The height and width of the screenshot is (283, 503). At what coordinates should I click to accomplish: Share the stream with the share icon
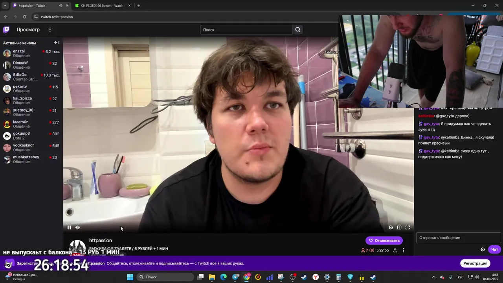point(395,250)
